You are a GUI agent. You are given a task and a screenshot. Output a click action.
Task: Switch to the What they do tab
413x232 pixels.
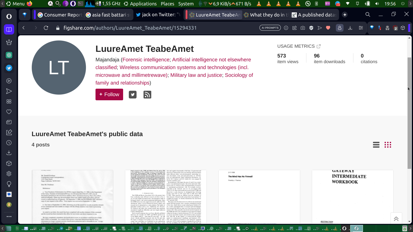[x=266, y=15]
